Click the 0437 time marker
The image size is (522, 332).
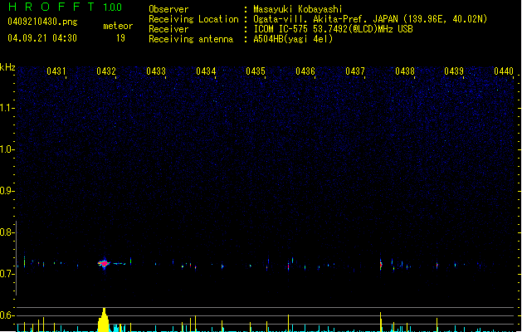(x=355, y=71)
